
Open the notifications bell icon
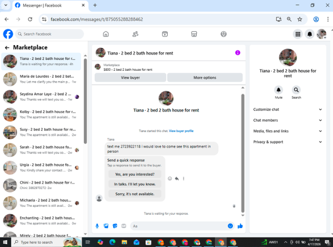pos(310,34)
